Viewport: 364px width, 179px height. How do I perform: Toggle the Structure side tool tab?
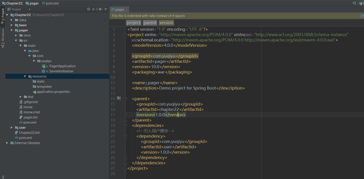tap(3, 38)
